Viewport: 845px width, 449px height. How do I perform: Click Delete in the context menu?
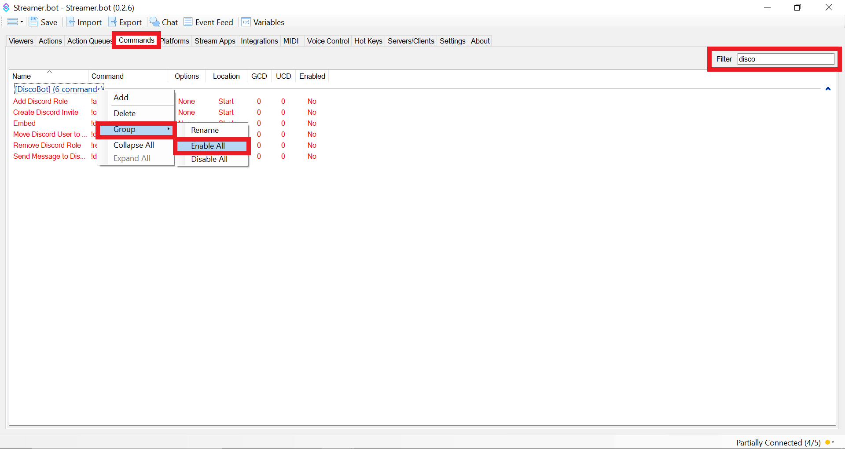[x=125, y=113]
